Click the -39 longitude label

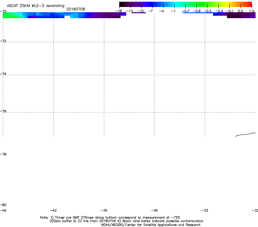pyautogui.click(x=104, y=210)
